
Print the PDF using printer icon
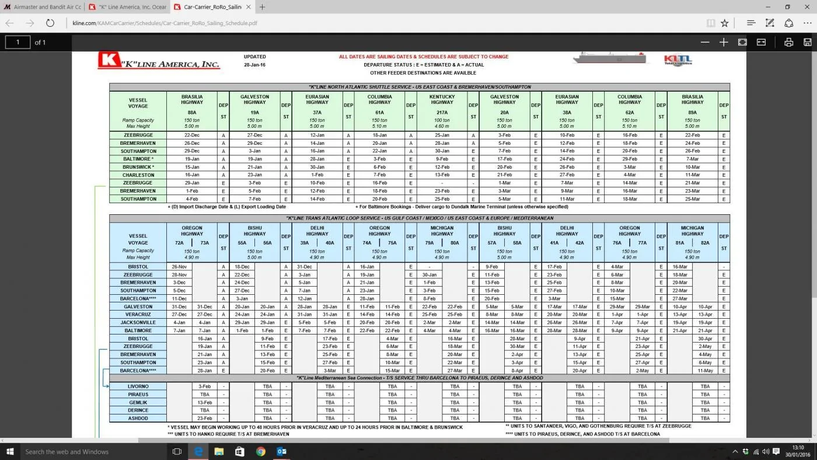tap(789, 42)
